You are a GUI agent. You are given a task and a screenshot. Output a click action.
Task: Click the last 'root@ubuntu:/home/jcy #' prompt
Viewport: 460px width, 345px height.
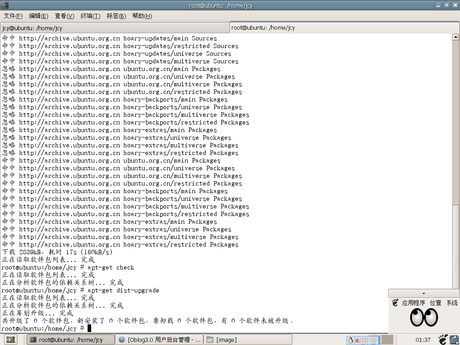point(43,328)
